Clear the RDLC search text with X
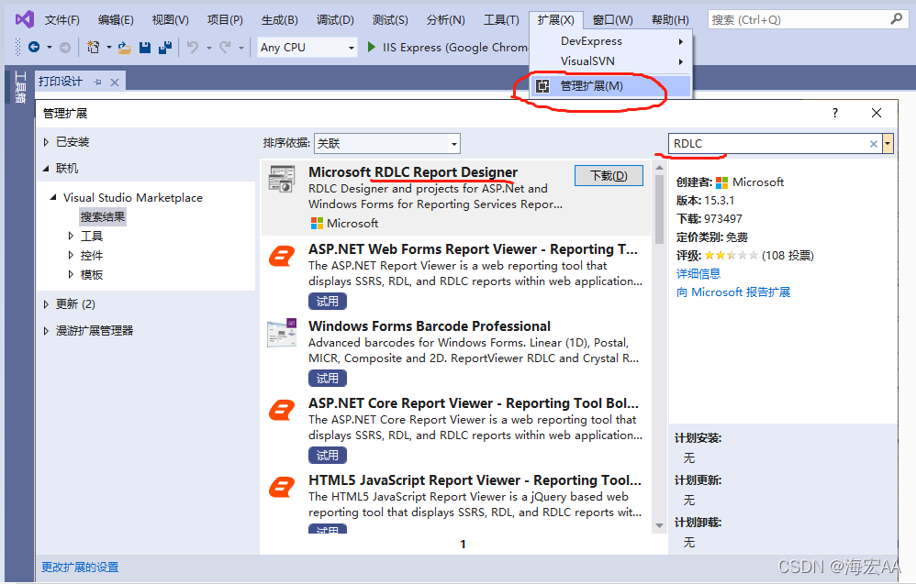The image size is (916, 584). point(874,144)
